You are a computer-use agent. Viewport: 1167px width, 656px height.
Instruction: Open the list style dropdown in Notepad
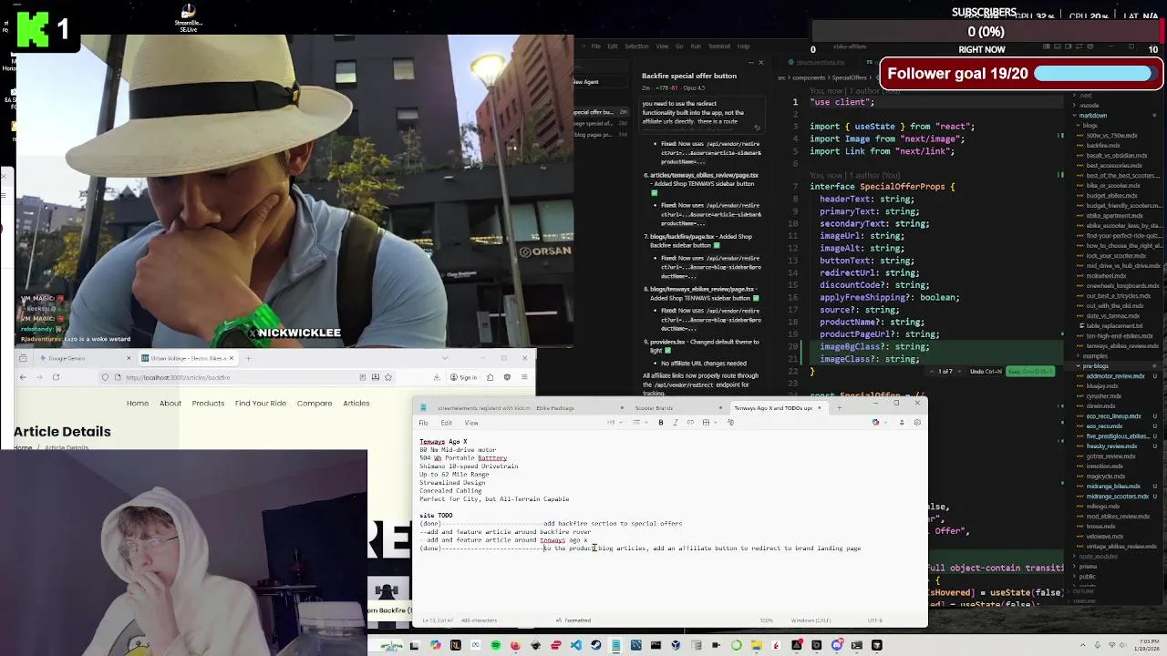pyautogui.click(x=641, y=422)
